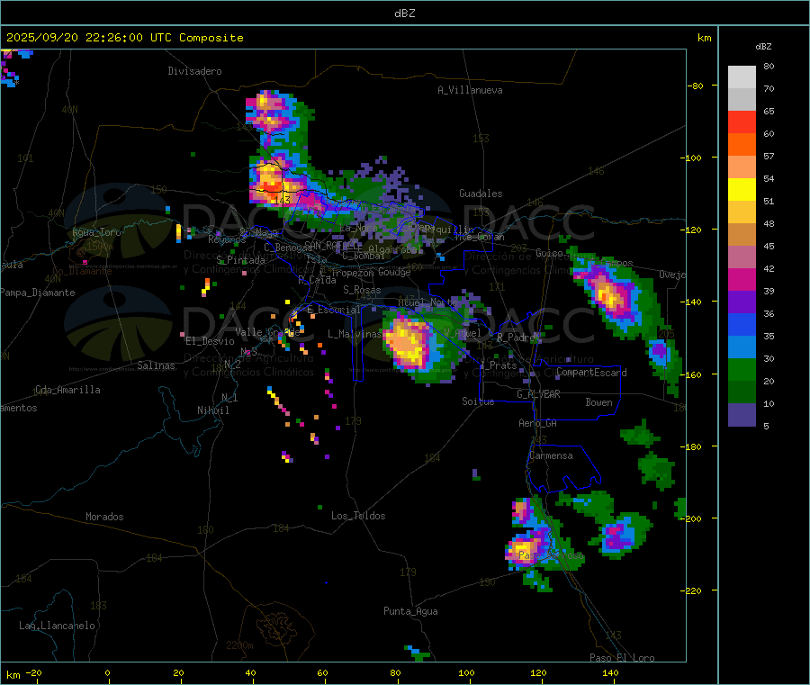The width and height of the screenshot is (810, 685).
Task: Click the 'Bowen' map label
Action: coord(598,402)
